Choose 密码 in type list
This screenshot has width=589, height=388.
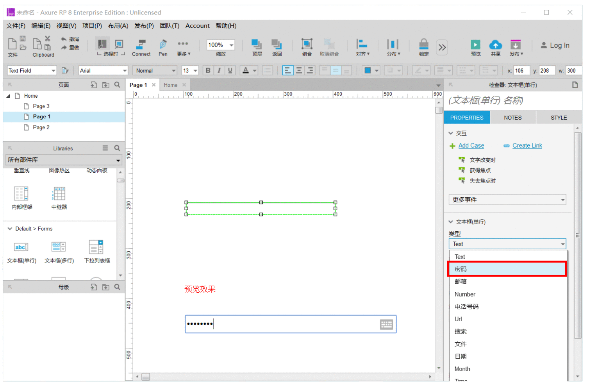tap(507, 269)
